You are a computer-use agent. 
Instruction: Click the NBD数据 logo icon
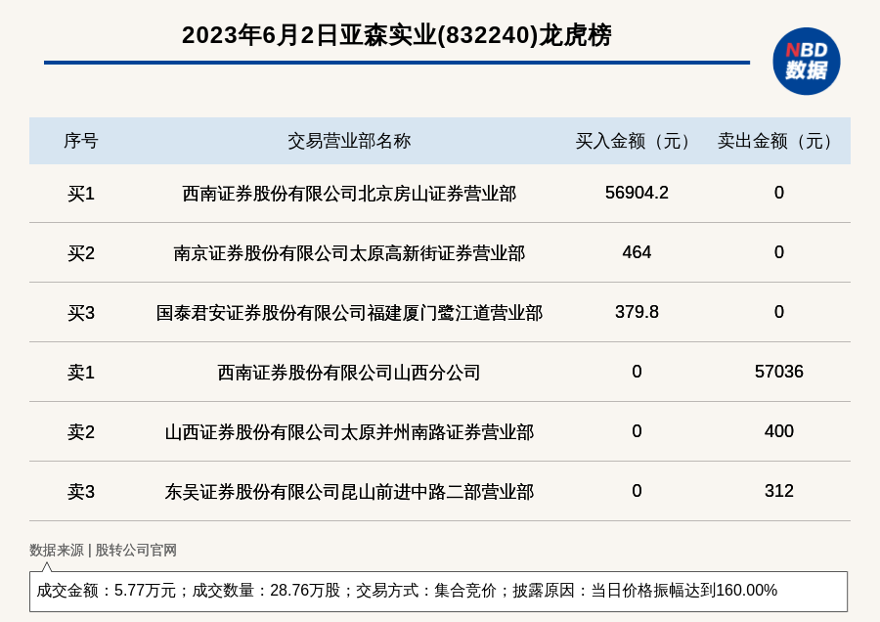806,61
